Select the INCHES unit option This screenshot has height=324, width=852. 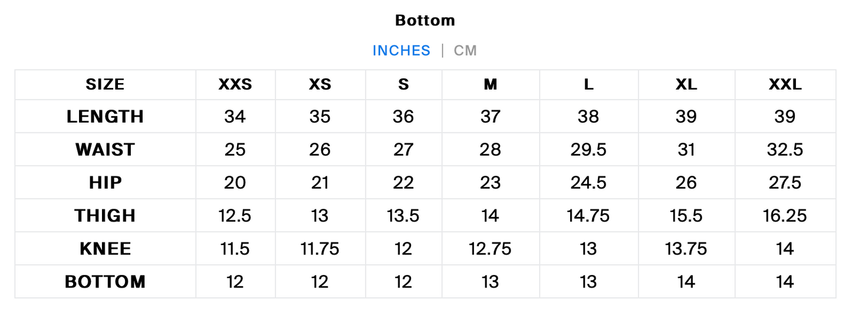click(402, 51)
